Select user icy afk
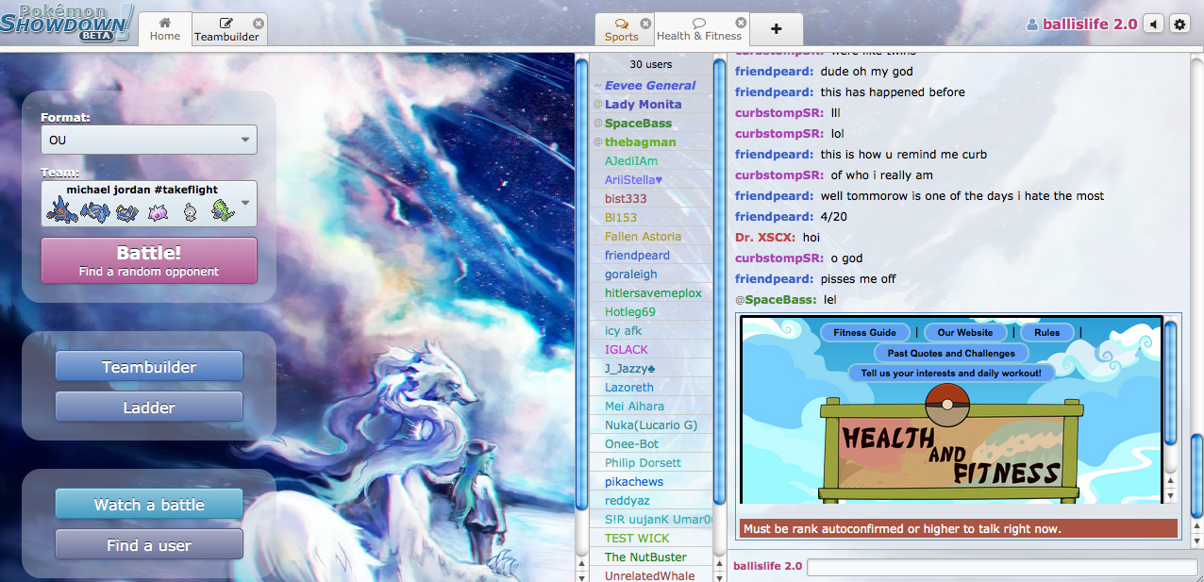The width and height of the screenshot is (1204, 582). (651, 331)
